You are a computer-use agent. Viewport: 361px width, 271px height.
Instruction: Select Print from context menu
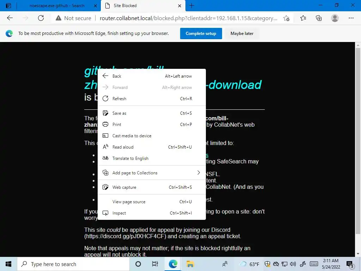(152, 125)
